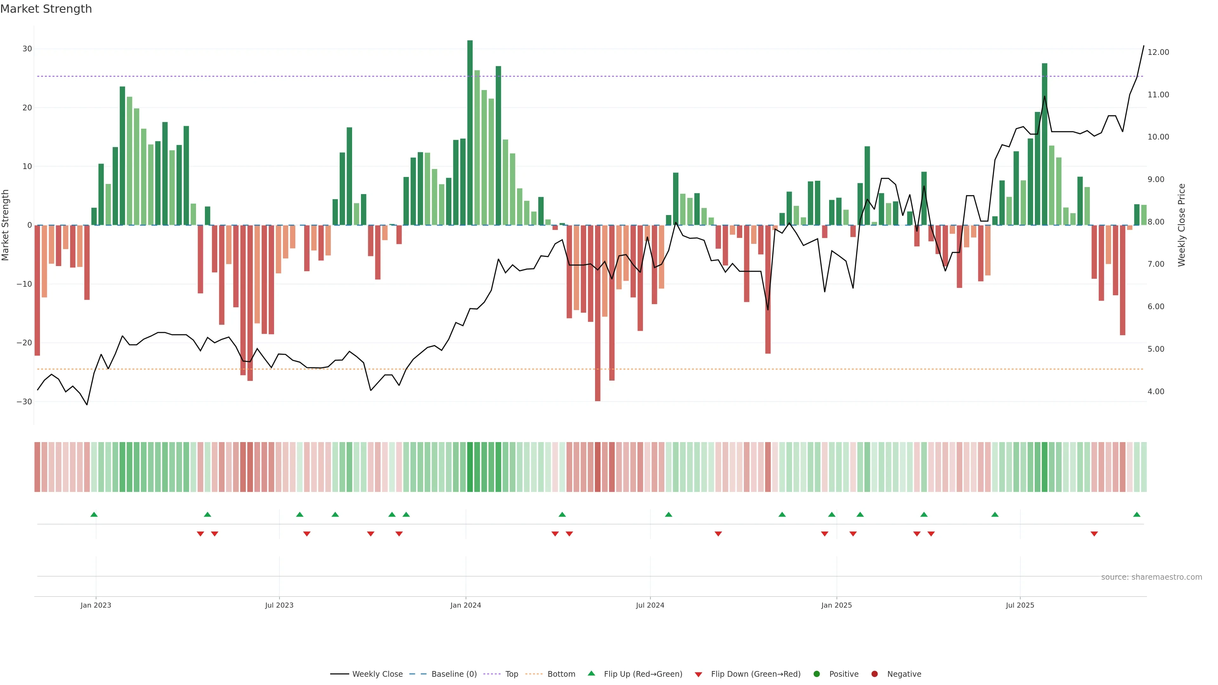Image resolution: width=1218 pixels, height=685 pixels.
Task: Click the Jul 2025 x-axis label
Action: tap(1020, 605)
